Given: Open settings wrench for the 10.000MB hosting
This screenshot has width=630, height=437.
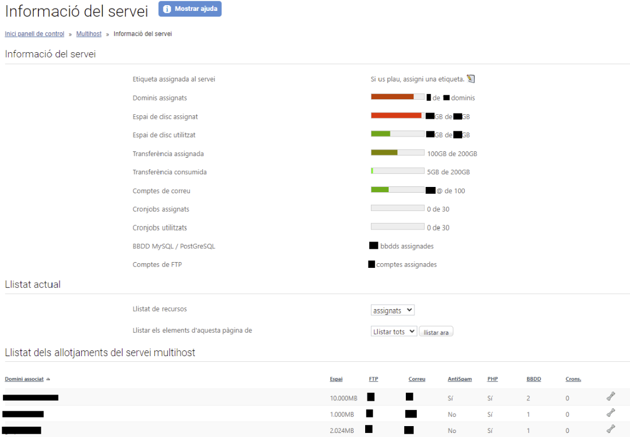Looking at the screenshot, I should (x=611, y=396).
